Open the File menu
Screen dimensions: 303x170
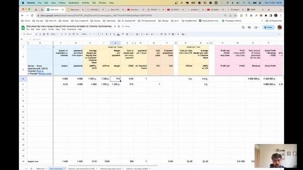[x=28, y=29]
